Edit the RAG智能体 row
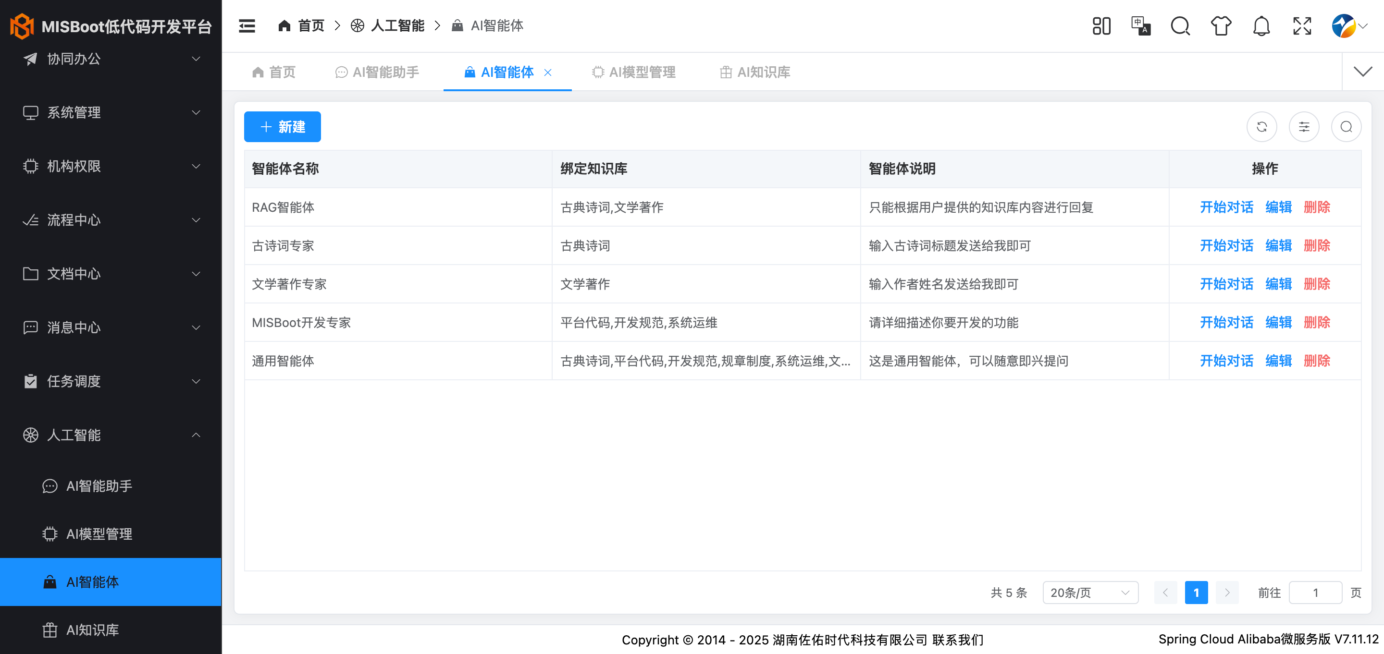This screenshot has height=654, width=1384. coord(1279,207)
